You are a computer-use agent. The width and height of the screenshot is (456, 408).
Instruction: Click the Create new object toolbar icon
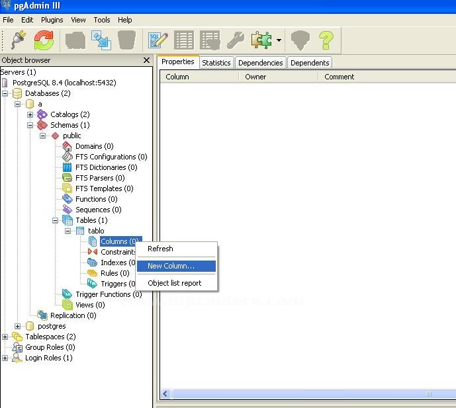(101, 40)
